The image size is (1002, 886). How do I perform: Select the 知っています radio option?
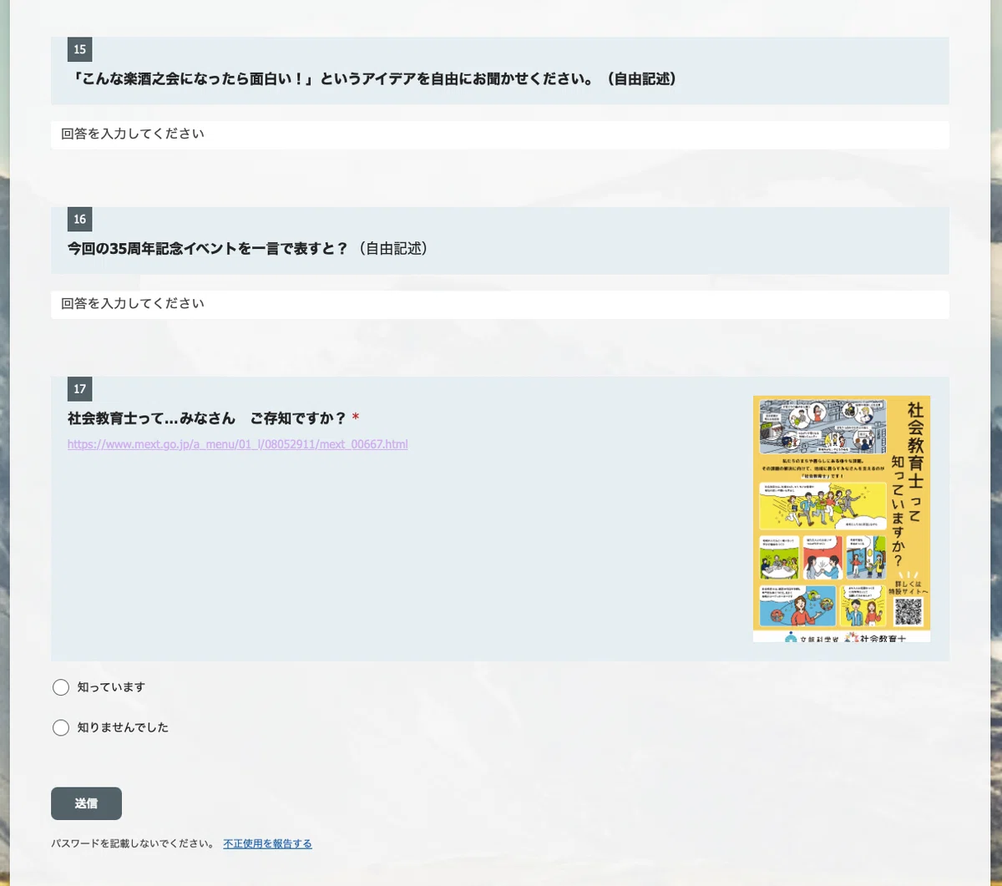coord(61,687)
